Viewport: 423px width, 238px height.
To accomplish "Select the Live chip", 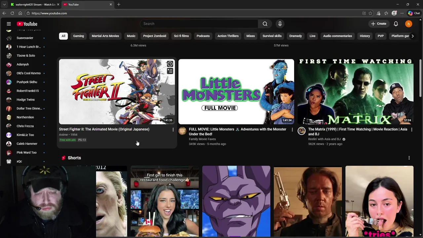I will click(x=312, y=36).
